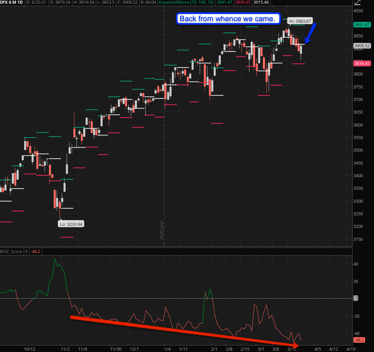Click the blue arrow drawing near latest candle
This screenshot has height=352, width=374.
pos(310,33)
